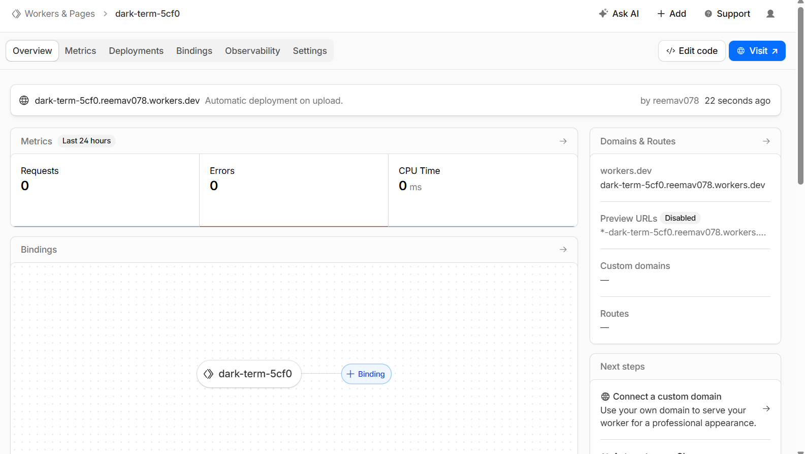Open 'Connect a custom domain' next step

685,410
